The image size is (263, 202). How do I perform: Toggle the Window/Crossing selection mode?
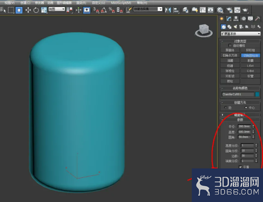point(19,10)
